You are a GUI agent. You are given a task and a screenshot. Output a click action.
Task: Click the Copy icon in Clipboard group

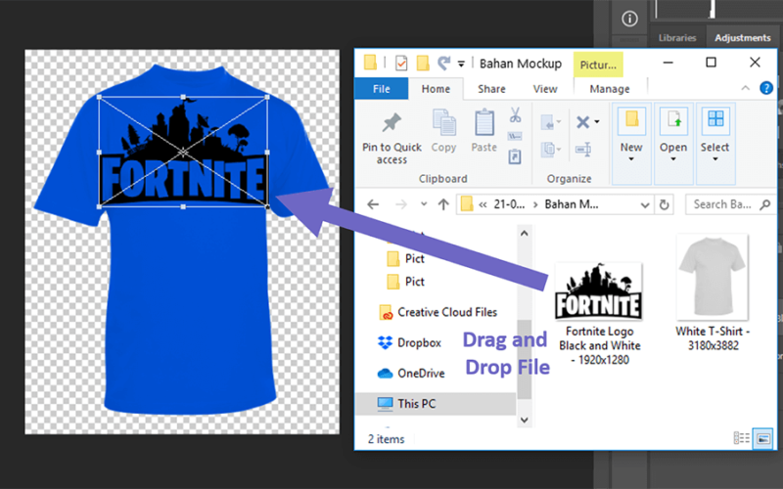pos(444,123)
